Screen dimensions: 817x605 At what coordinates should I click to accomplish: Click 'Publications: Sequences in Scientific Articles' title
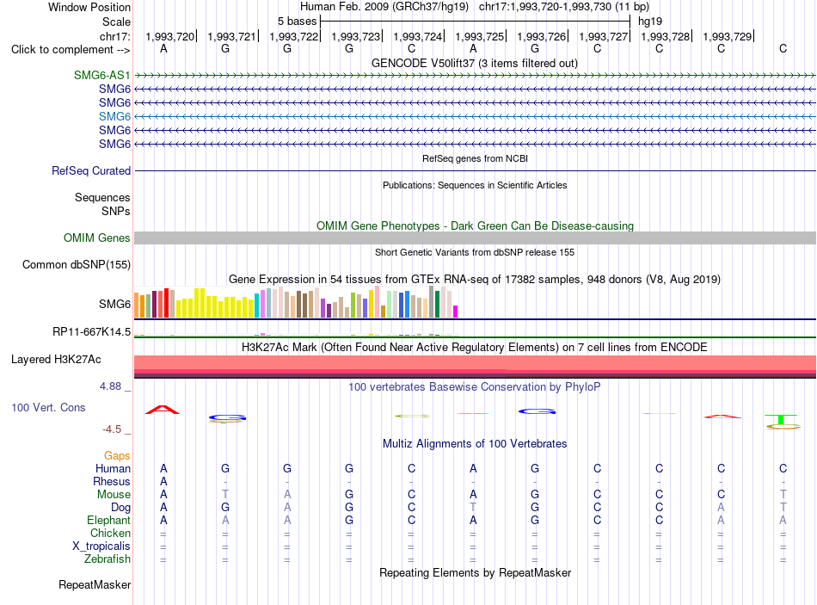click(475, 185)
